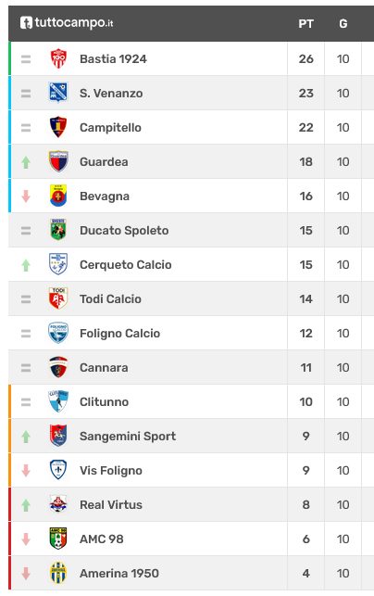Screen dimensions: 374x596
Task: Click the Bastia 1924 team crest
Action: pos(58,58)
